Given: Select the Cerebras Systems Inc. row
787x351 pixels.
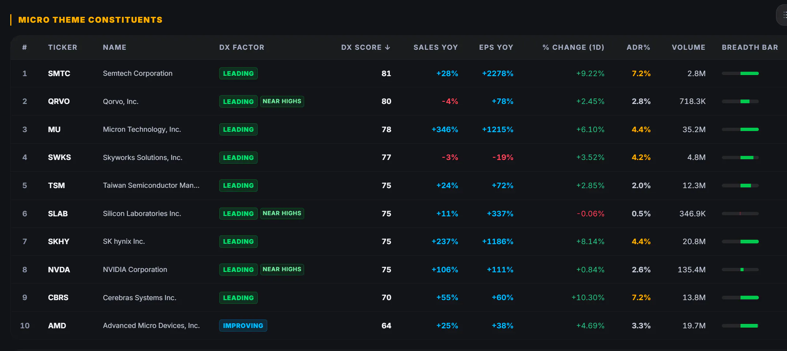Looking at the screenshot, I should click(x=399, y=298).
